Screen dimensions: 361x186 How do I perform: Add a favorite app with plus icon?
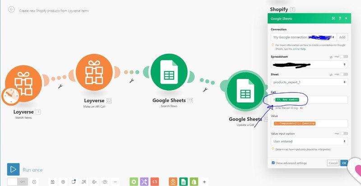[204, 181]
